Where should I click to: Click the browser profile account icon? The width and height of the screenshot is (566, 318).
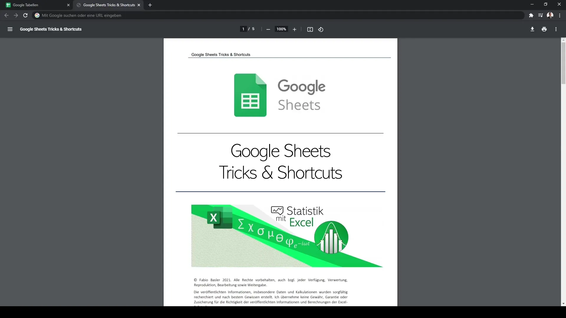[551, 15]
